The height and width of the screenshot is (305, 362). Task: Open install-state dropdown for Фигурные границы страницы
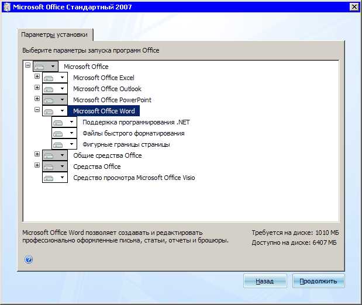tap(64, 144)
